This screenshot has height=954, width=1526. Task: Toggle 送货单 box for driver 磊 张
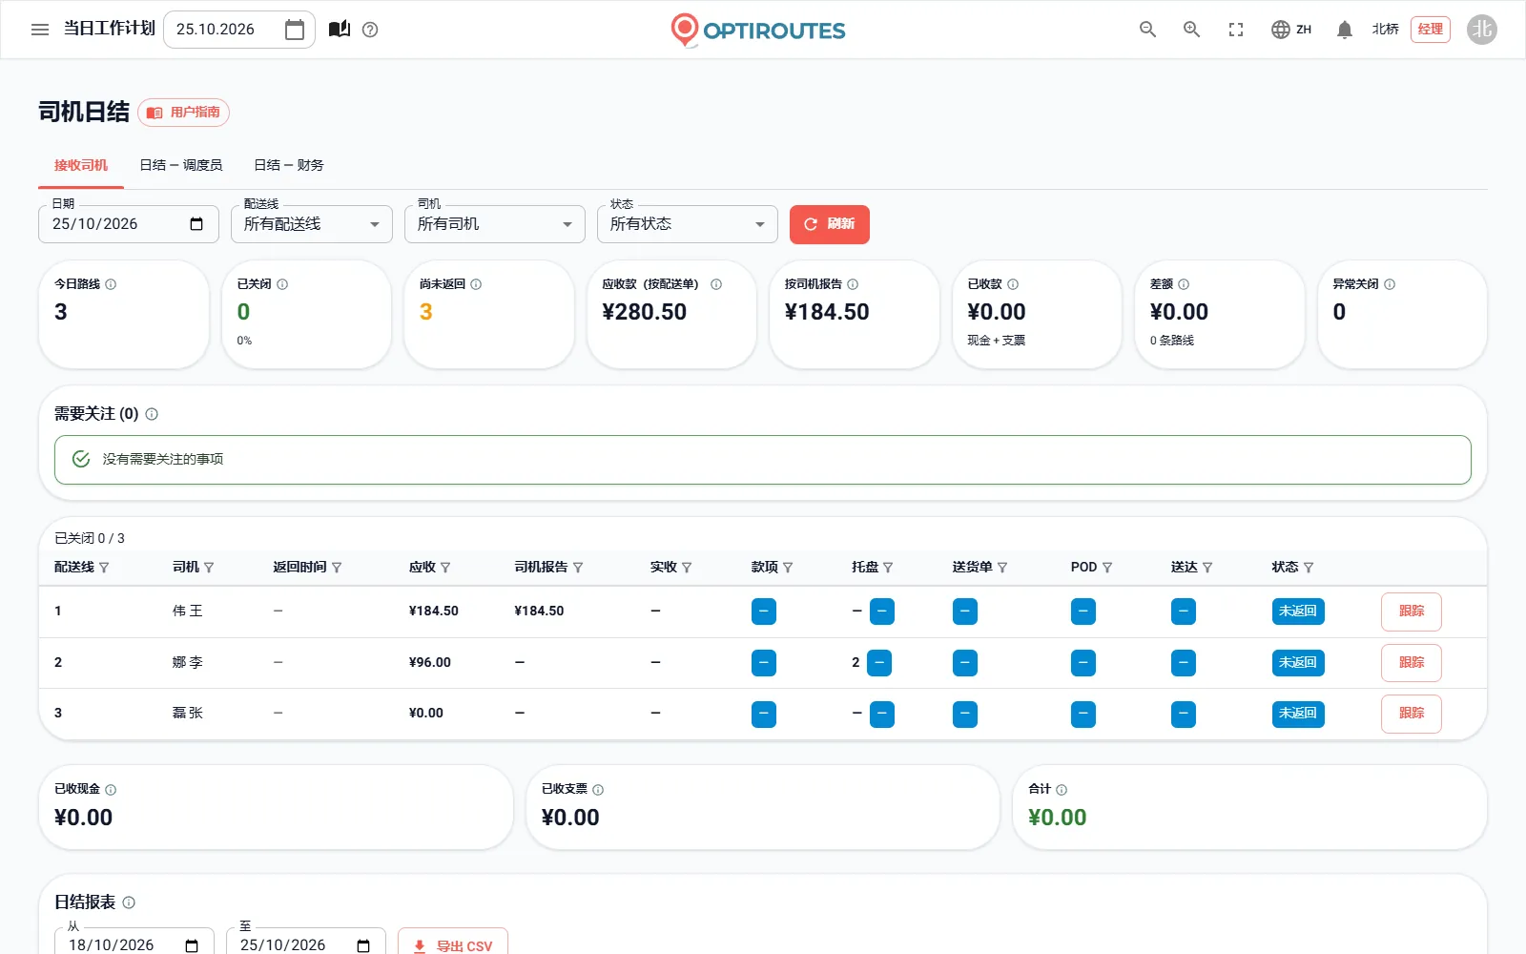(965, 714)
